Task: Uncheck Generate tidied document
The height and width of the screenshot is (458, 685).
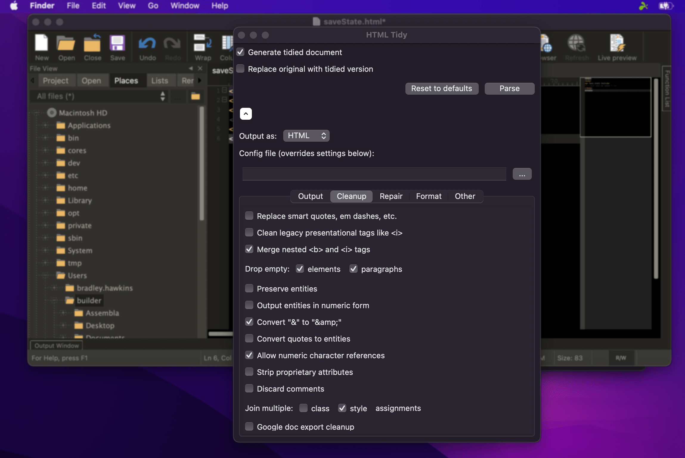Action: [x=240, y=52]
